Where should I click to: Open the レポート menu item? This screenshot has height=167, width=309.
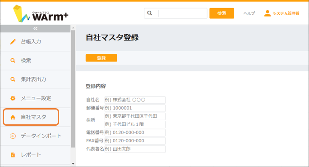click(x=36, y=155)
